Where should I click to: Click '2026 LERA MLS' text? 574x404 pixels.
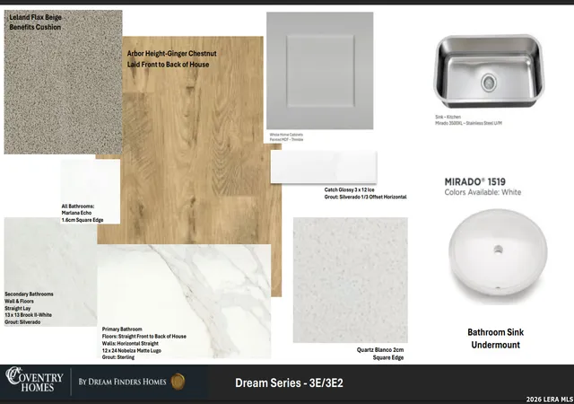[x=550, y=400]
